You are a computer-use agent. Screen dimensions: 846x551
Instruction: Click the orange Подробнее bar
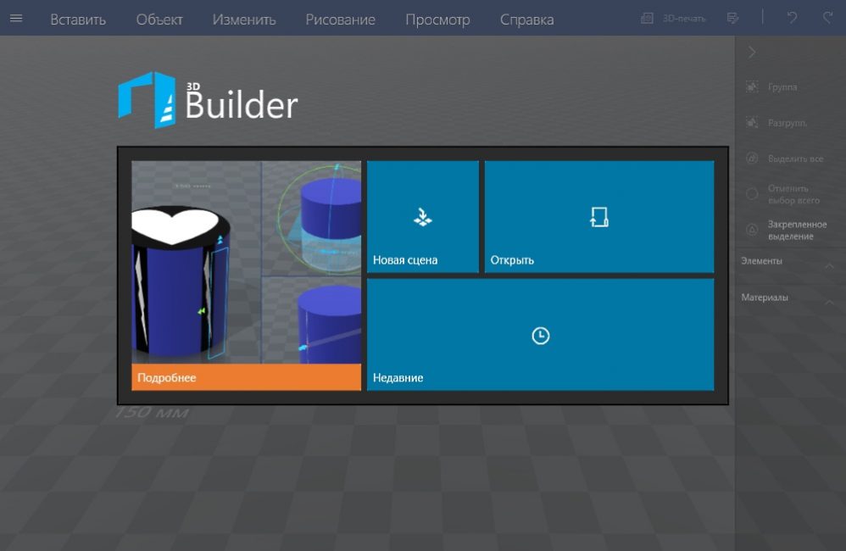pos(246,377)
